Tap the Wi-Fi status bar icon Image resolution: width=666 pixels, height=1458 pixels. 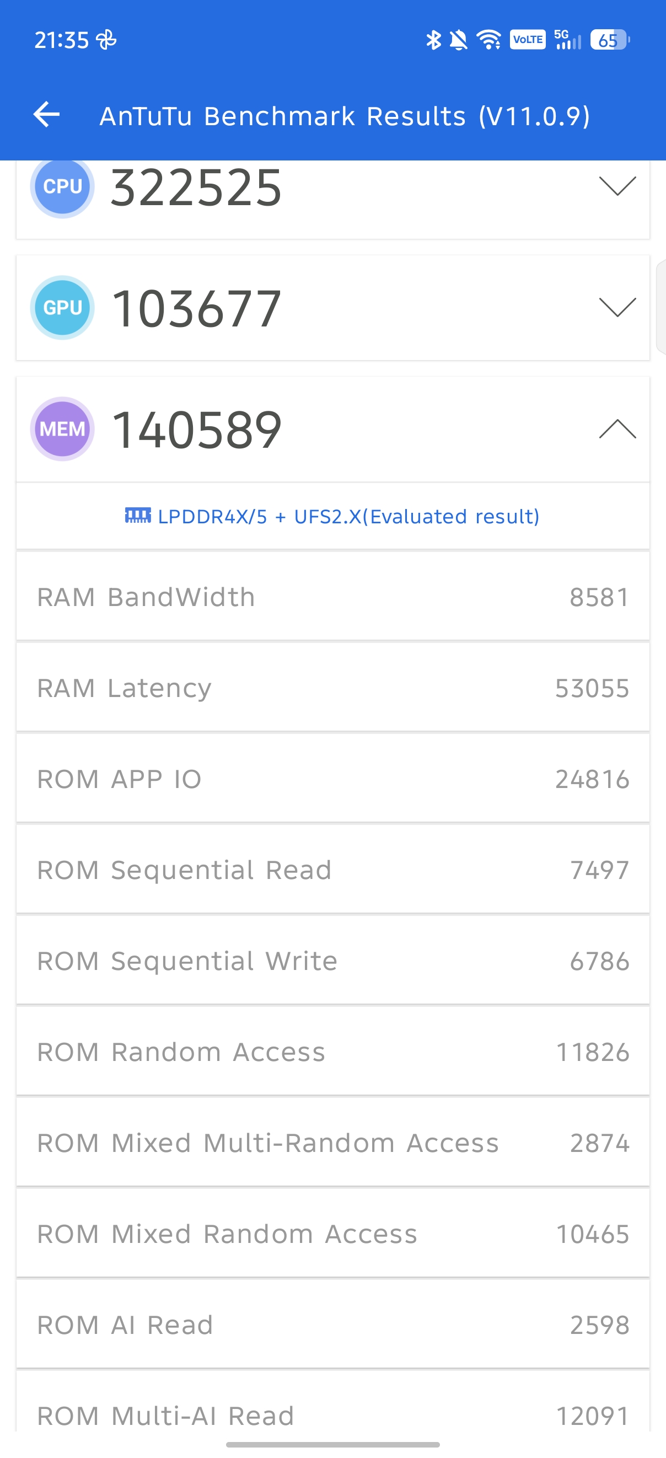[x=488, y=40]
